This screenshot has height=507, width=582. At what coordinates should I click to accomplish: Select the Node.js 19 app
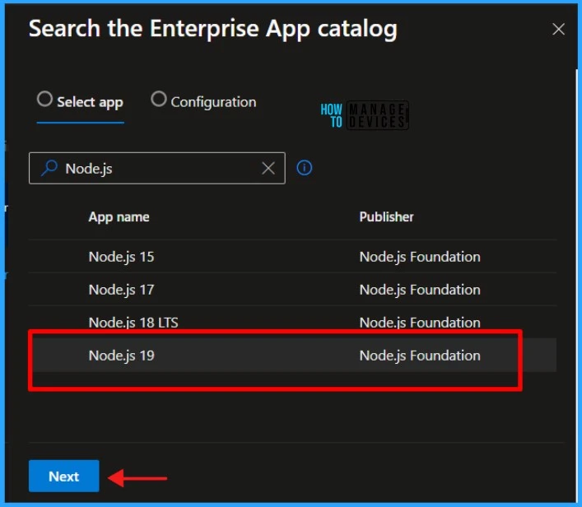point(292,356)
